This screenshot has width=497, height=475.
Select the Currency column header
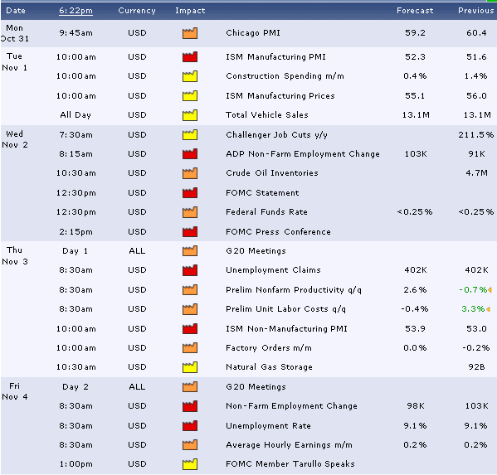tap(137, 11)
